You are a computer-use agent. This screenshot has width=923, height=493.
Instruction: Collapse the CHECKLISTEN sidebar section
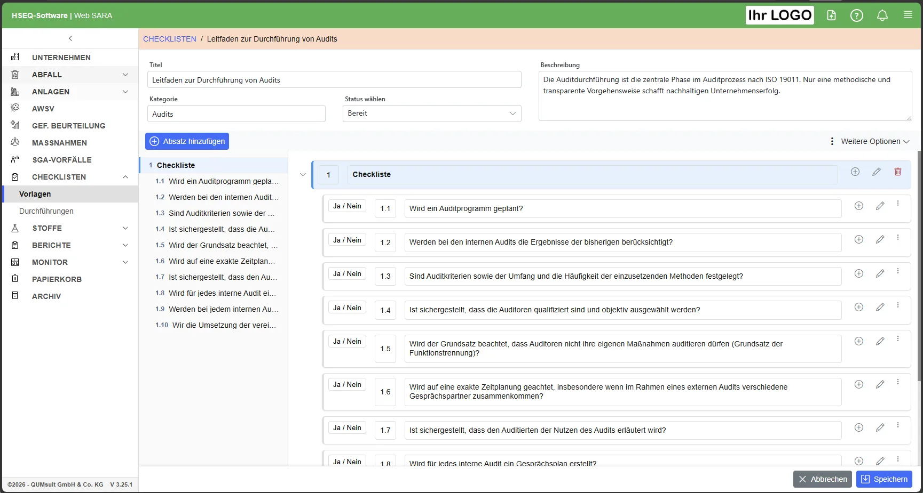coord(125,177)
